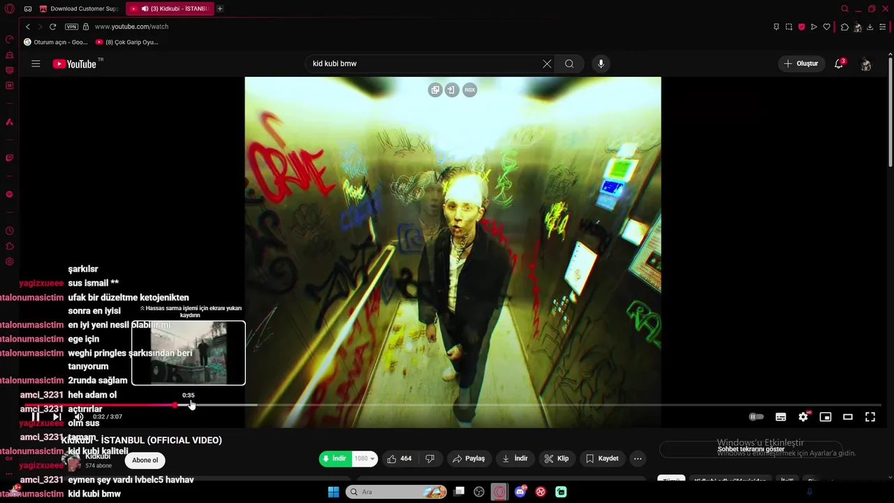Run search with the magnifier button
This screenshot has height=503, width=894.
click(569, 64)
